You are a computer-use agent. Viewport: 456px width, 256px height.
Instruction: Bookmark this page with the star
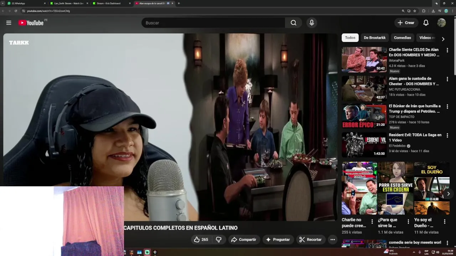(x=415, y=11)
